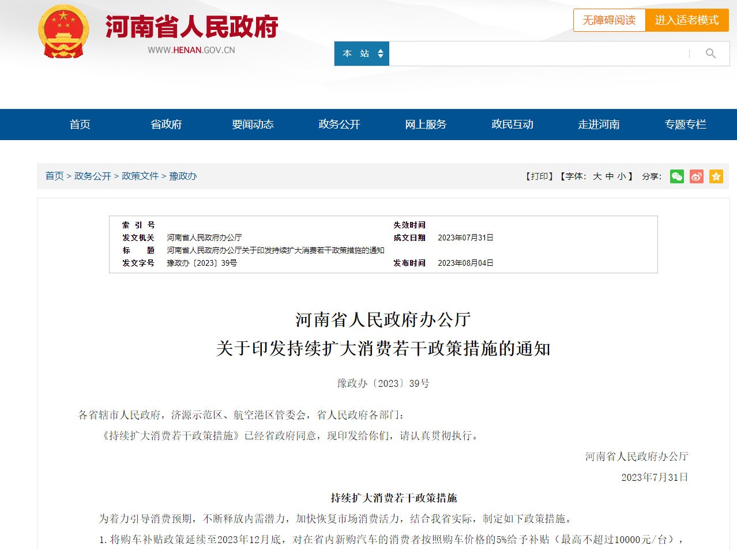Image resolution: width=737 pixels, height=550 pixels.
Task: Click the yellow star favorite icon
Action: pos(716,176)
